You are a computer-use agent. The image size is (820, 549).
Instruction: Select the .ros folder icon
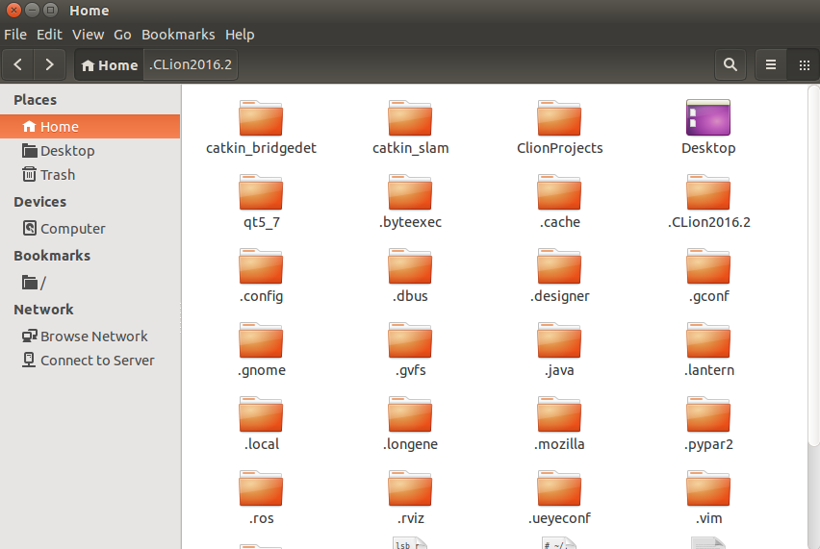pos(261,489)
